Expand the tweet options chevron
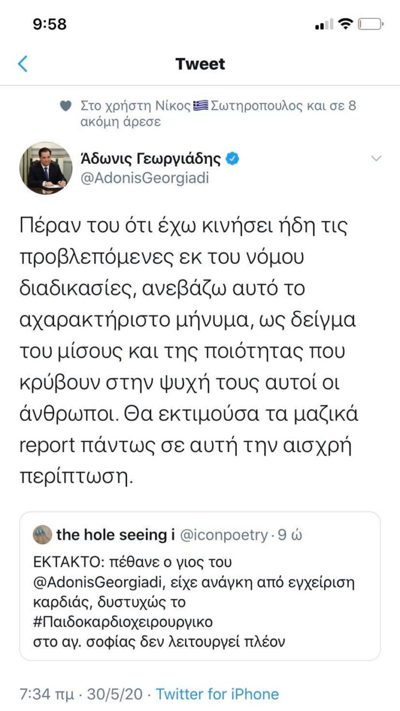This screenshot has width=400, height=711. pos(376,159)
